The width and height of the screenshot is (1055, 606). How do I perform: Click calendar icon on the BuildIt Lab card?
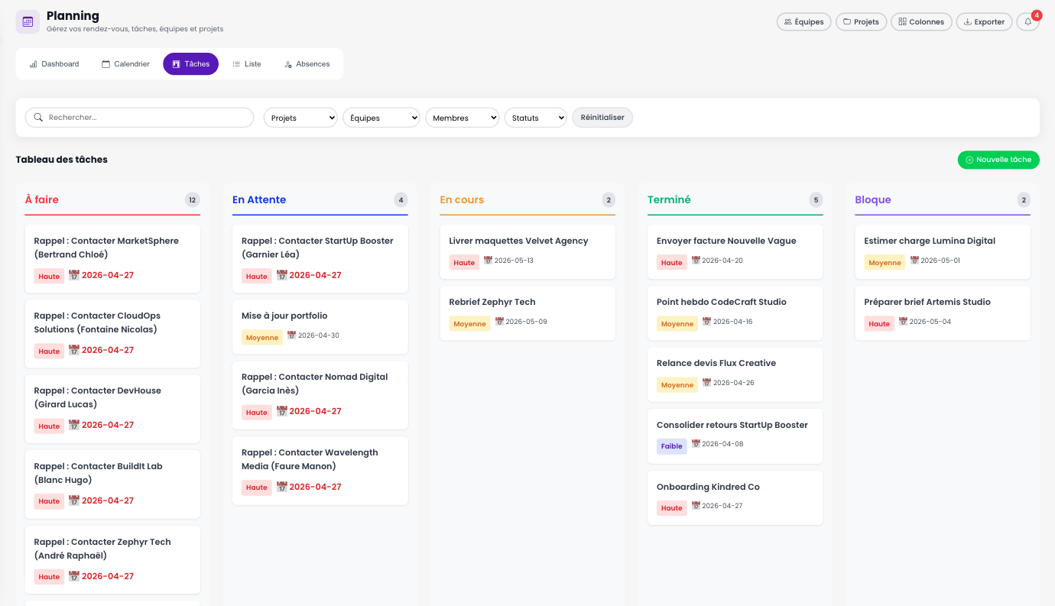click(x=74, y=501)
